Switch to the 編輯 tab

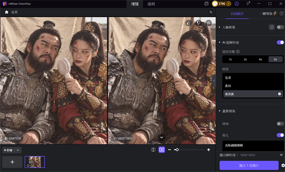(151, 4)
